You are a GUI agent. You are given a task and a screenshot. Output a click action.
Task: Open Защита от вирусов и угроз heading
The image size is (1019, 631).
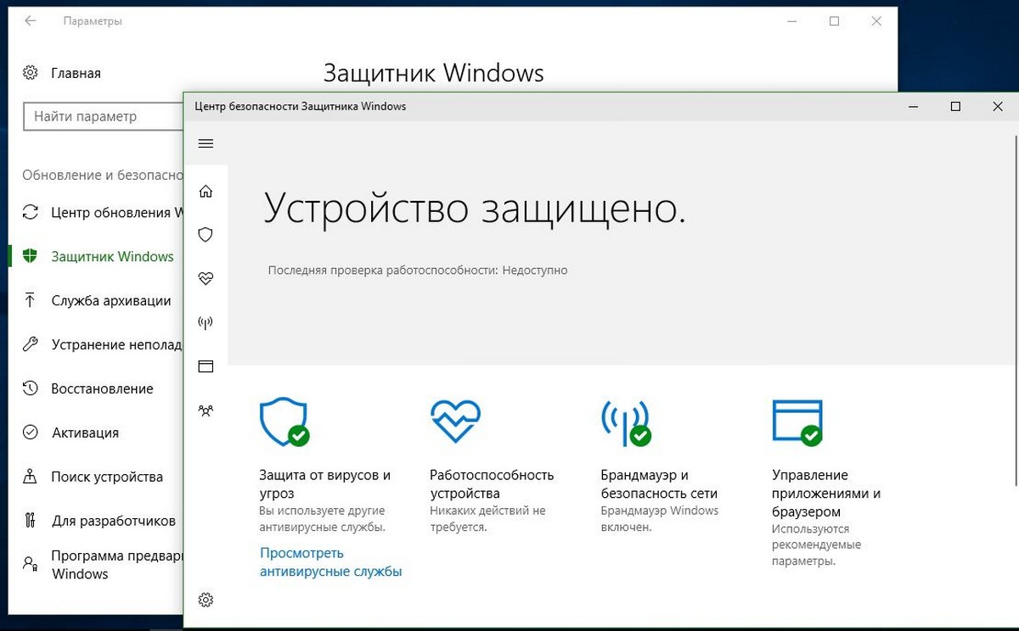click(x=325, y=484)
